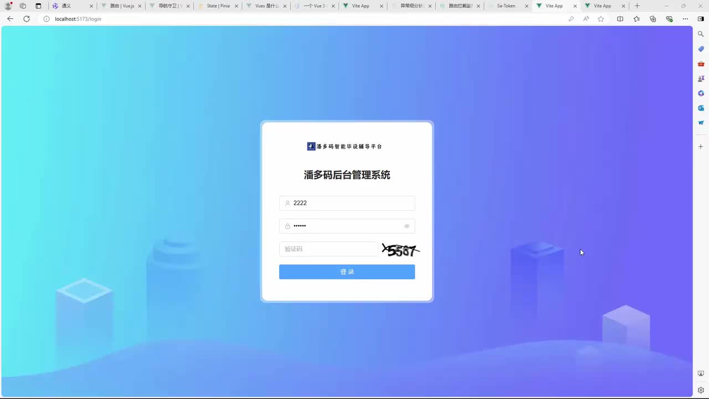Switch to the 一个 Vue 3 tab

pos(314,6)
